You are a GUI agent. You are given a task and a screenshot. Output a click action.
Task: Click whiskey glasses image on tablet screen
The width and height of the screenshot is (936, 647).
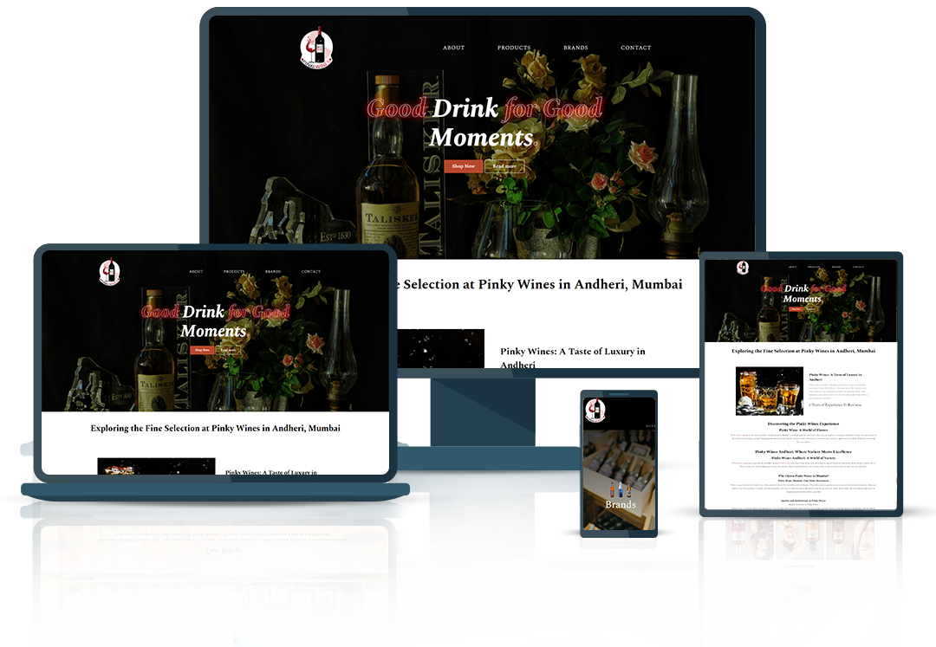(770, 391)
